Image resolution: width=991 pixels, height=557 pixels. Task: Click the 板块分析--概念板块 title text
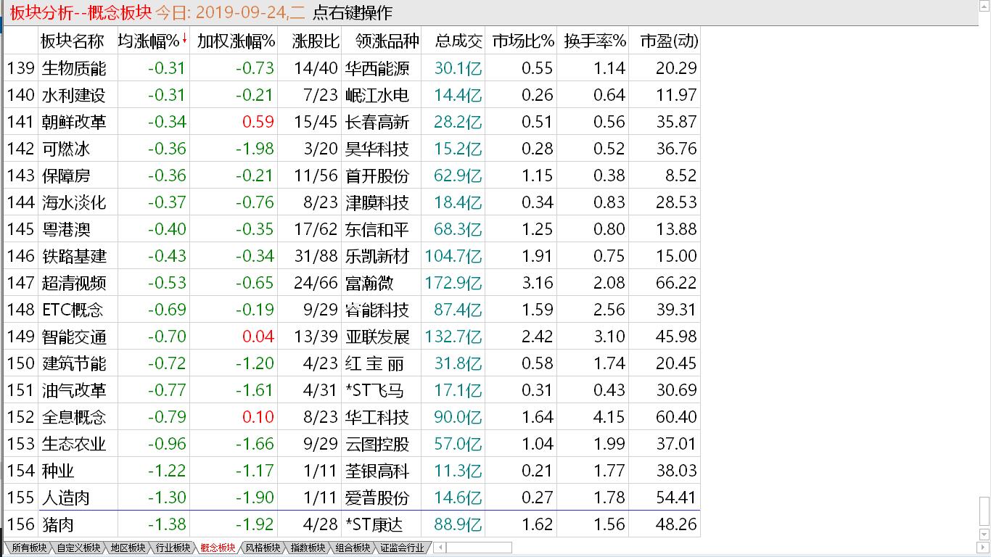tap(80, 13)
